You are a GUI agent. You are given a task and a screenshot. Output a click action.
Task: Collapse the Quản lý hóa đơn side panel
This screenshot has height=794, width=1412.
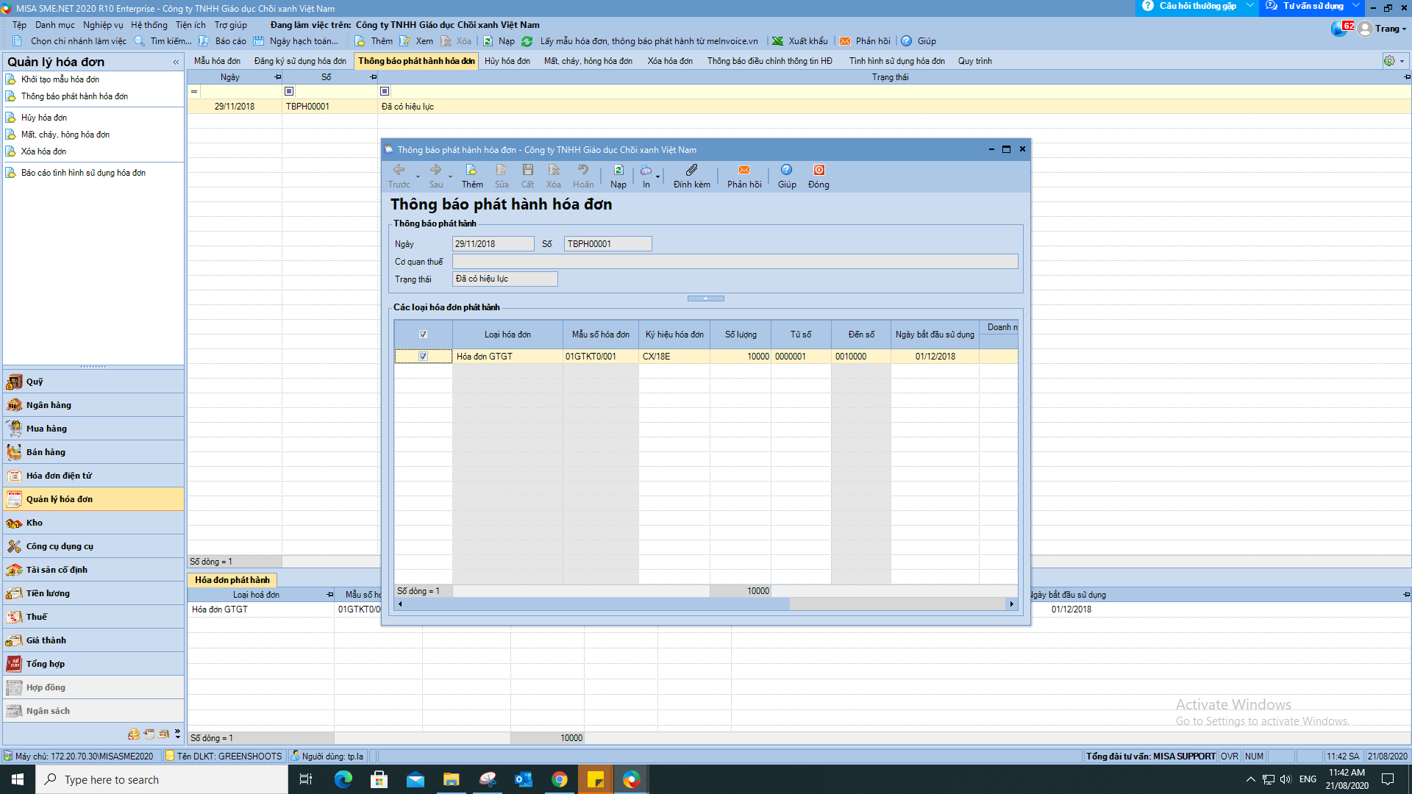(176, 62)
